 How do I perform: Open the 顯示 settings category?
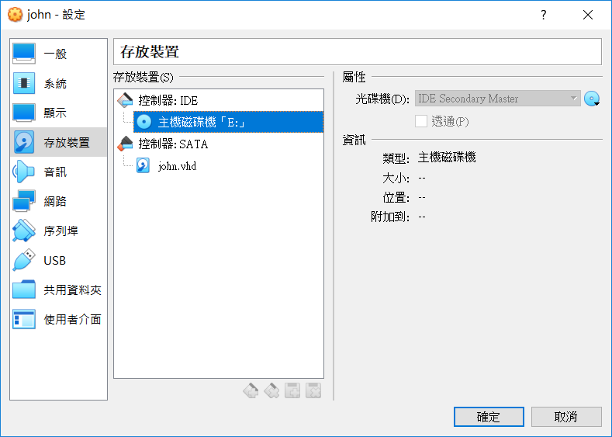58,113
